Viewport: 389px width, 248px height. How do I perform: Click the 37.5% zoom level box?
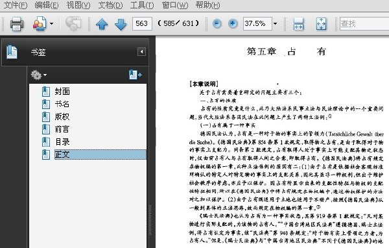click(x=257, y=23)
